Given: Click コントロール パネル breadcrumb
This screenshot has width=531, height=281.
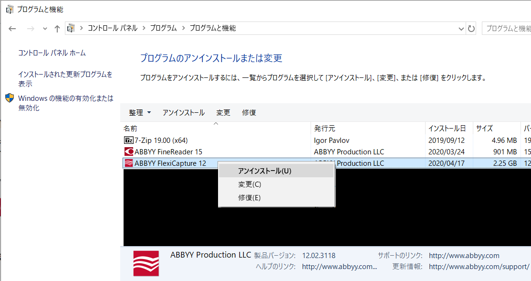Looking at the screenshot, I should (x=113, y=28).
